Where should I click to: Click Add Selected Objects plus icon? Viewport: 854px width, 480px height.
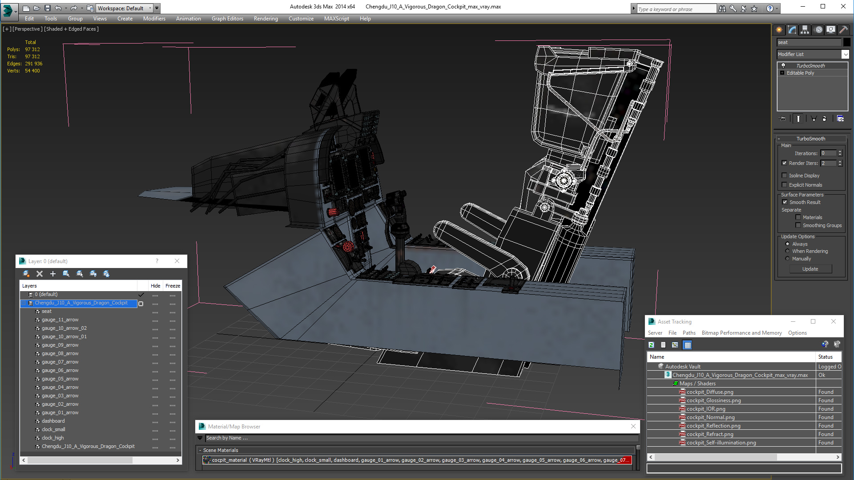click(x=53, y=274)
